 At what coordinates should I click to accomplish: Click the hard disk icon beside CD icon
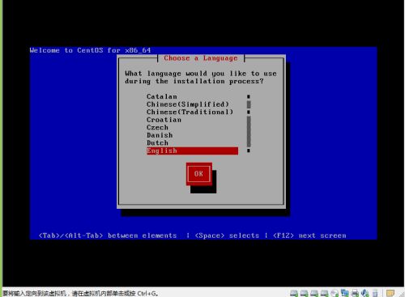[324, 293]
